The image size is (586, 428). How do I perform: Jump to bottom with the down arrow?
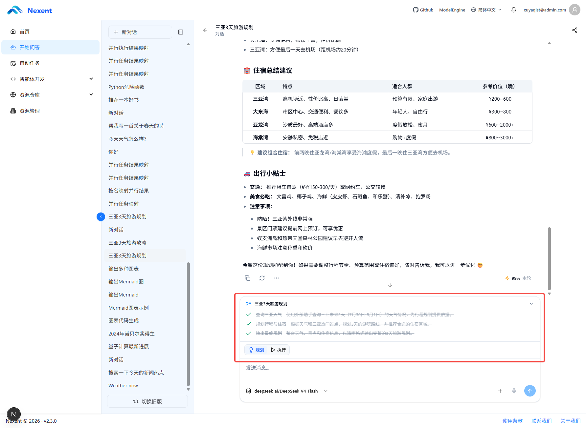[390, 285]
